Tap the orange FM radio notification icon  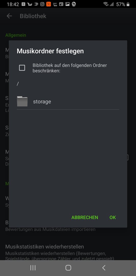49,4
